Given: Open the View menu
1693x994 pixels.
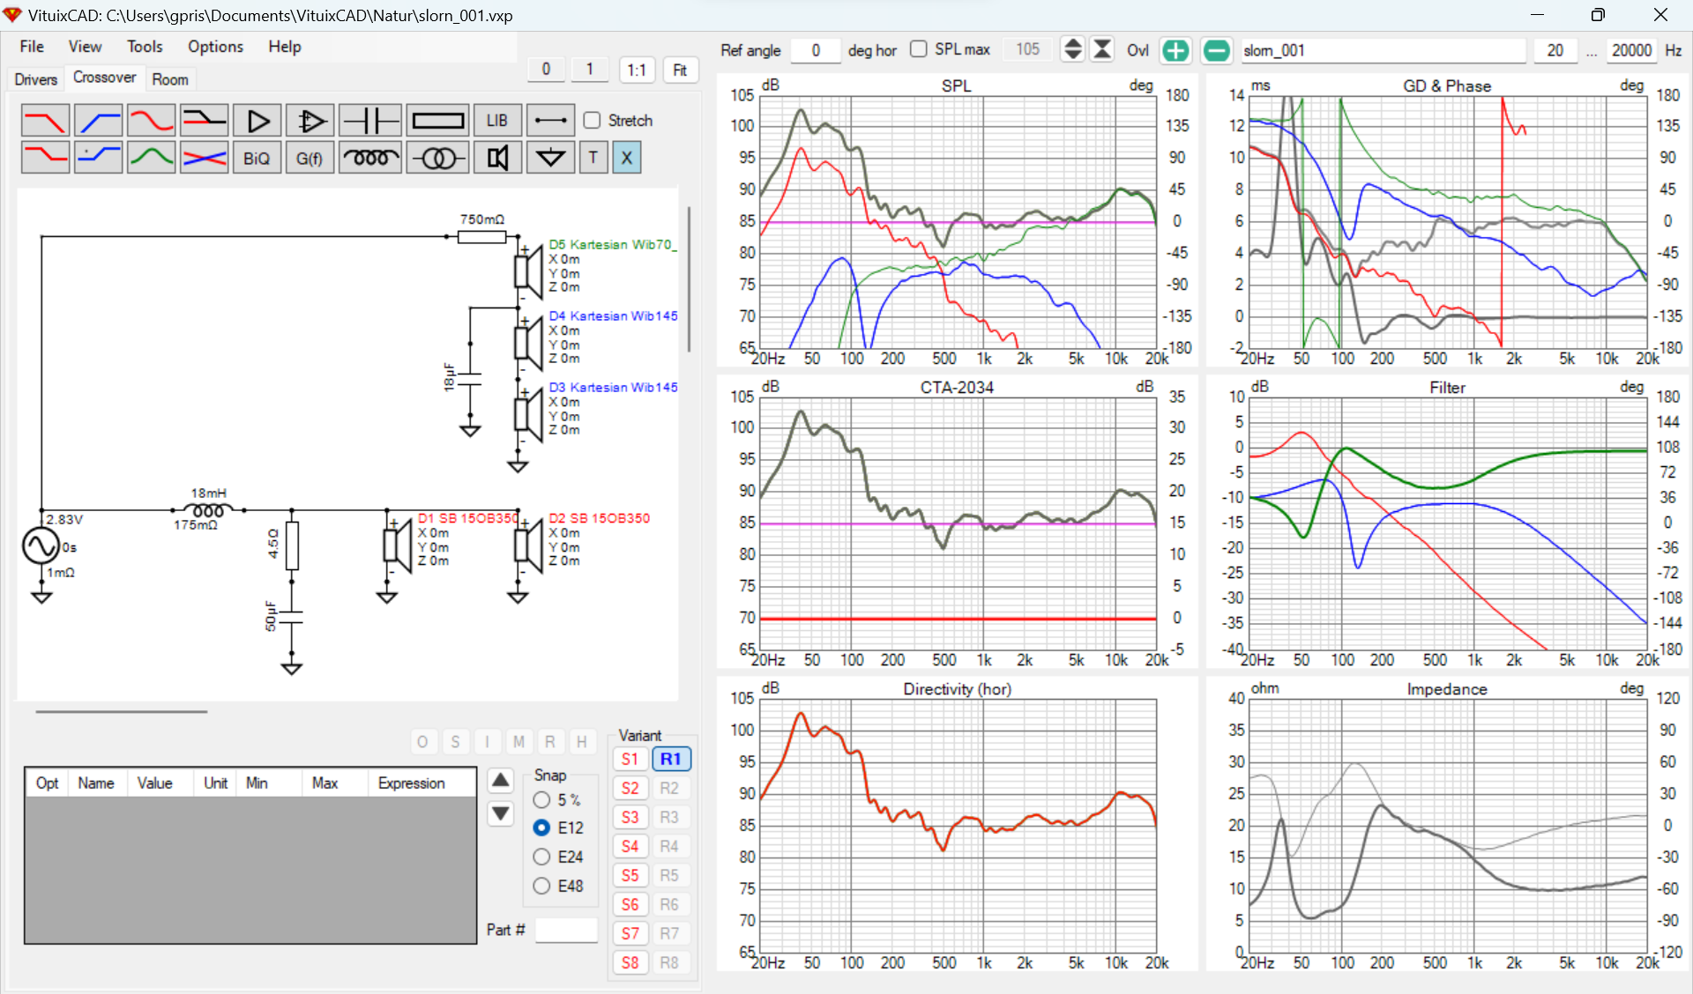Looking at the screenshot, I should tap(85, 47).
